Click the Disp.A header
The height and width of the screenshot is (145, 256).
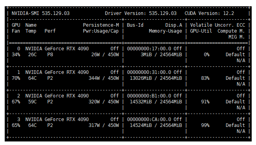[174, 25]
